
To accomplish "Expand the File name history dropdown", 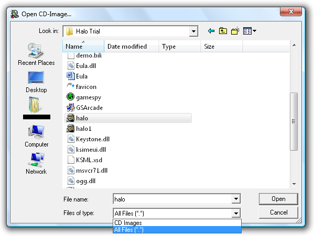I will point(236,199).
